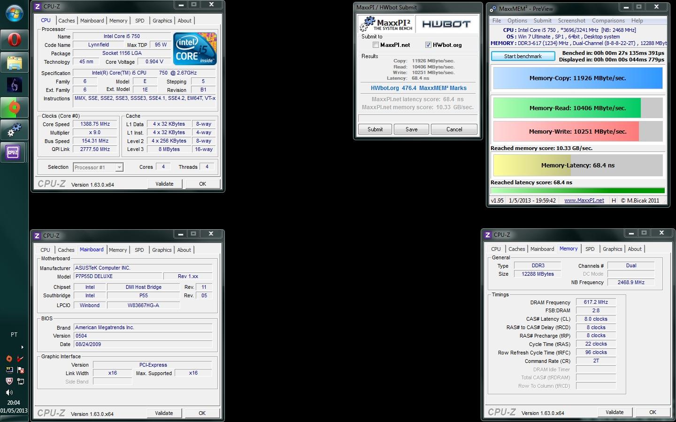Screen dimensions: 676x422
Task: Open the McAfee shield tray icon
Action: click(x=9, y=381)
